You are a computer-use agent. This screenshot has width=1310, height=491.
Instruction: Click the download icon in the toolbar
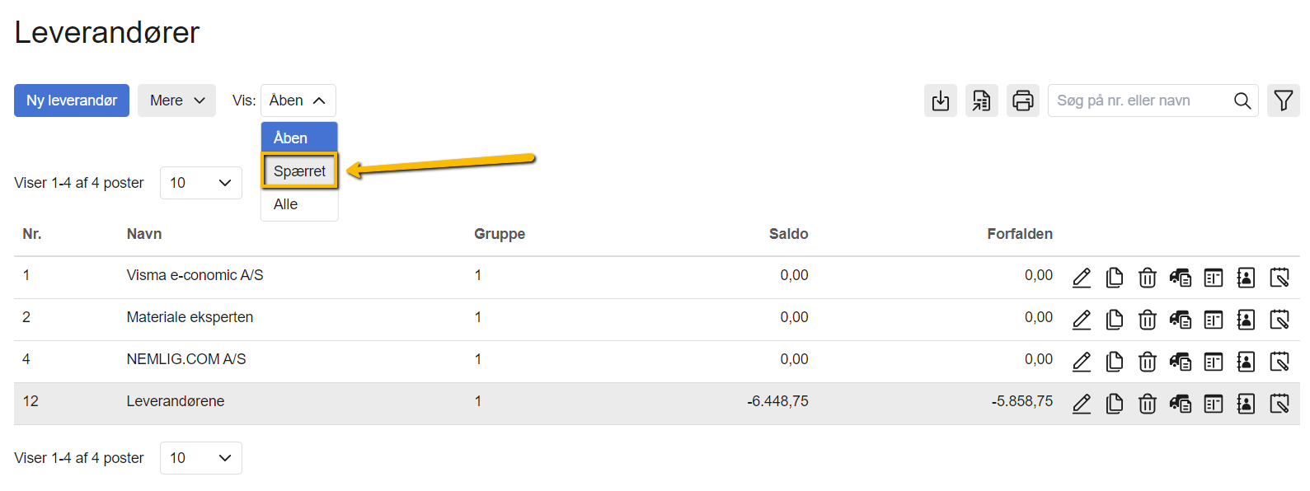[941, 101]
